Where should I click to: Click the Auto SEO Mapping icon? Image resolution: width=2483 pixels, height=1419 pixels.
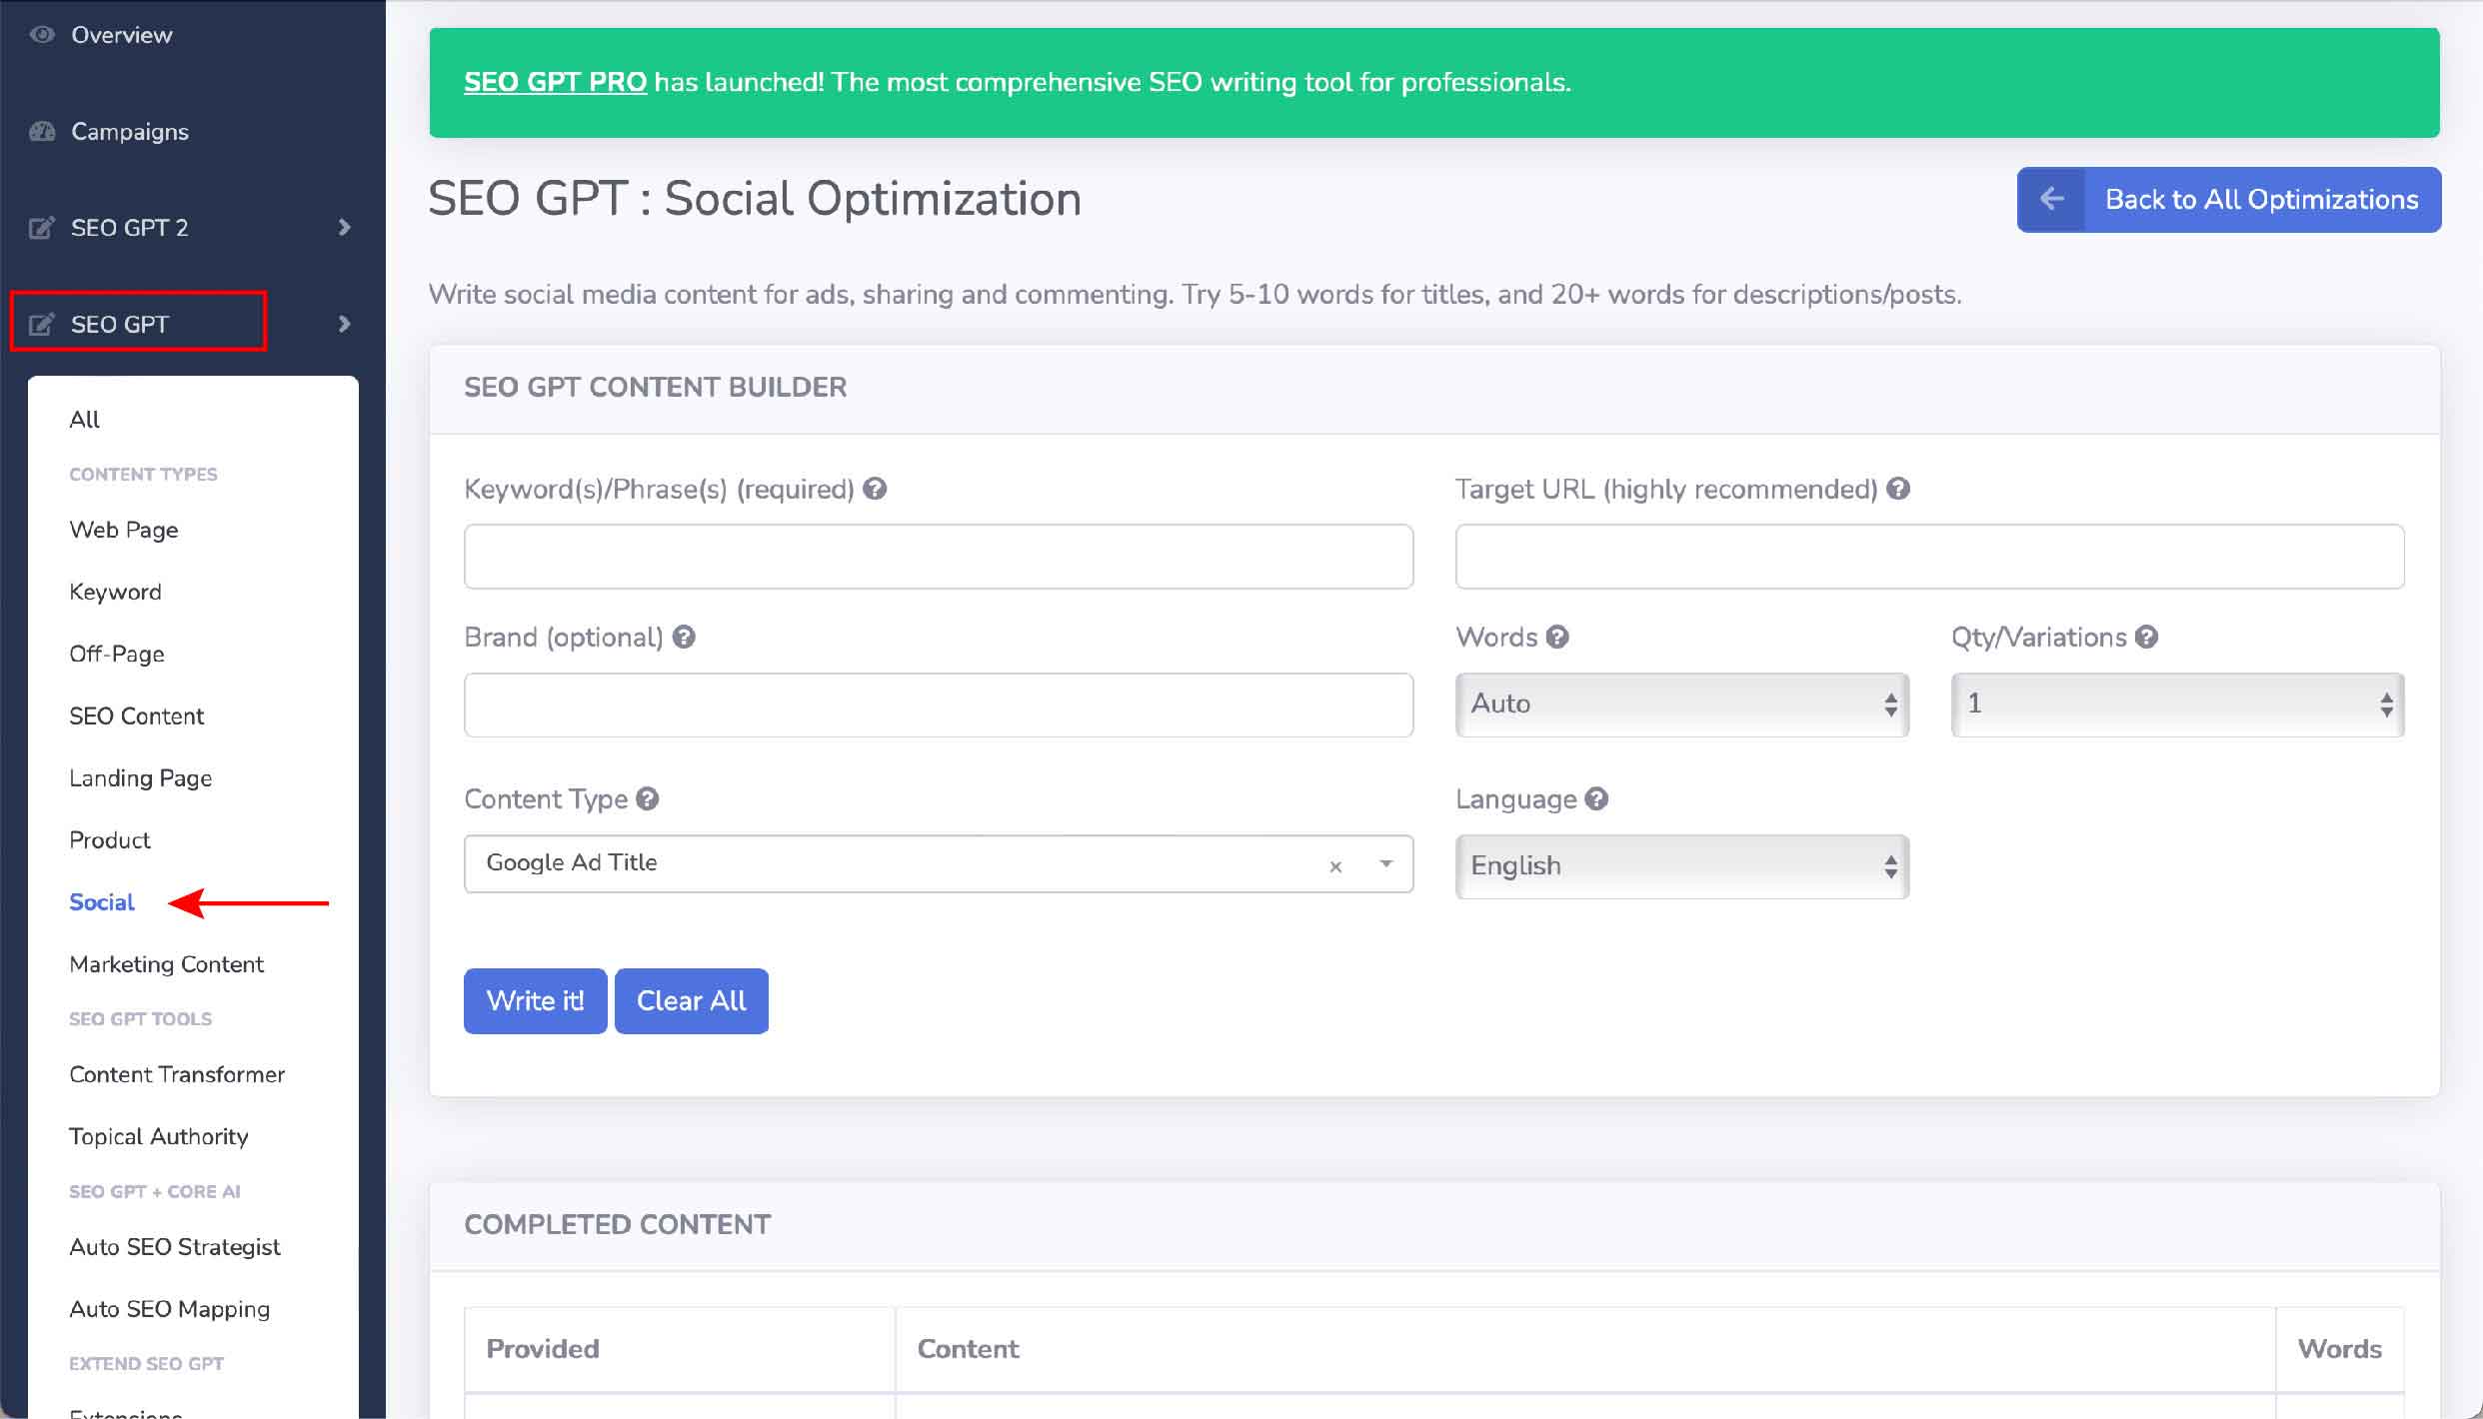coord(169,1308)
